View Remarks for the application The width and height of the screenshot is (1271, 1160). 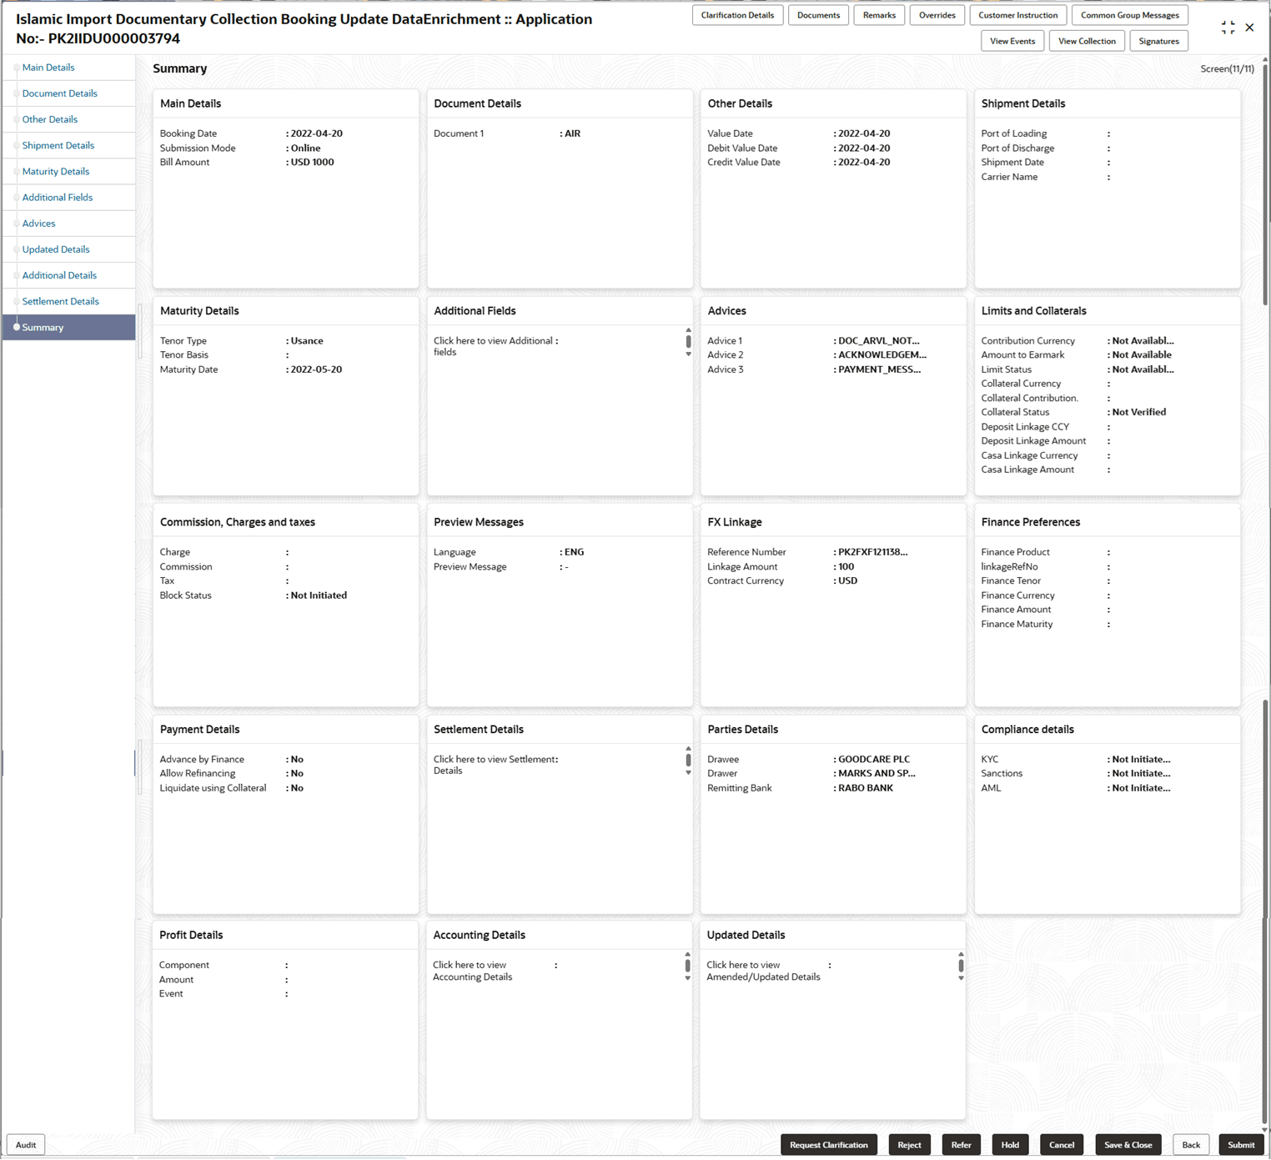pyautogui.click(x=878, y=14)
